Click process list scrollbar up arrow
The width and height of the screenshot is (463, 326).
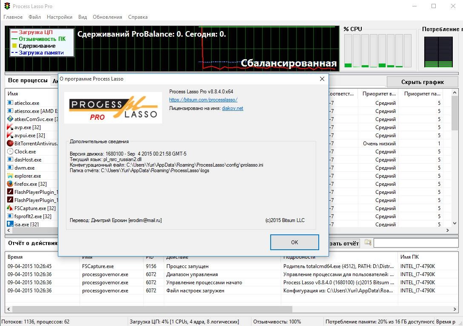pos(454,92)
